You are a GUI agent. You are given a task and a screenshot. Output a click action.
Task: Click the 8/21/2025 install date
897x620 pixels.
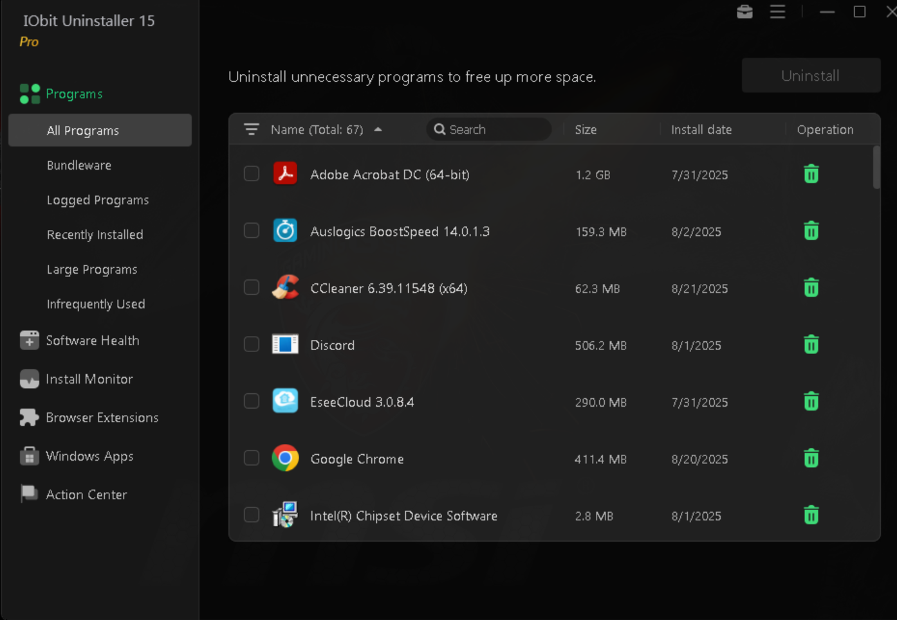coord(699,288)
